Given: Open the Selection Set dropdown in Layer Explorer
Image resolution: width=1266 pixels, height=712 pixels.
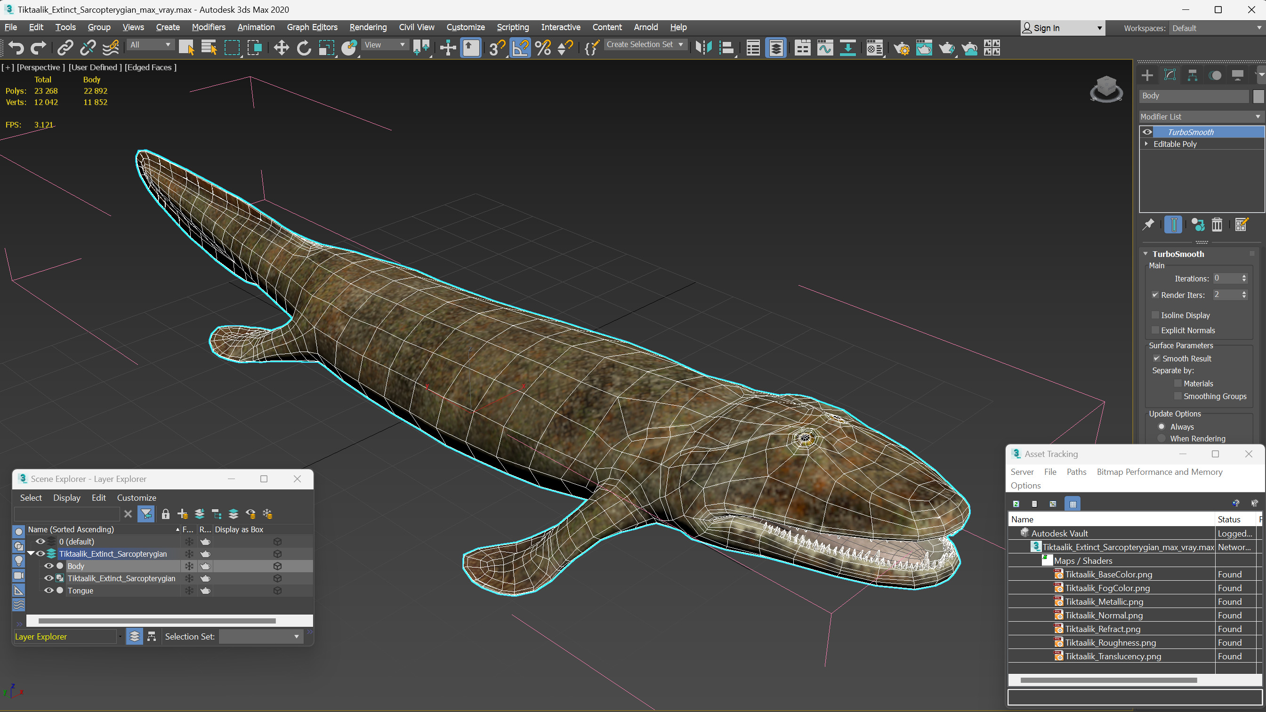Looking at the screenshot, I should click(x=260, y=636).
